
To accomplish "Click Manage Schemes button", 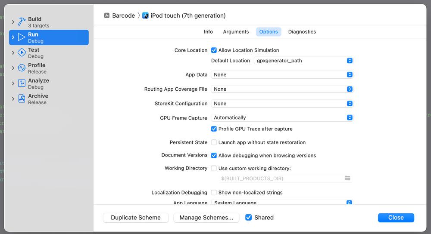I will coord(206,218).
